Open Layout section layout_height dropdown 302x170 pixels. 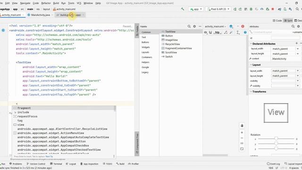click(x=298, y=76)
